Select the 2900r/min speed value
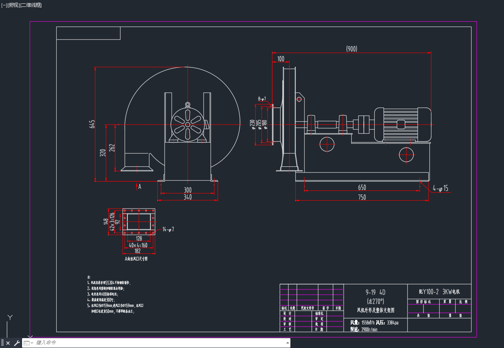Viewport: 504px width, 348px height. tap(369, 329)
